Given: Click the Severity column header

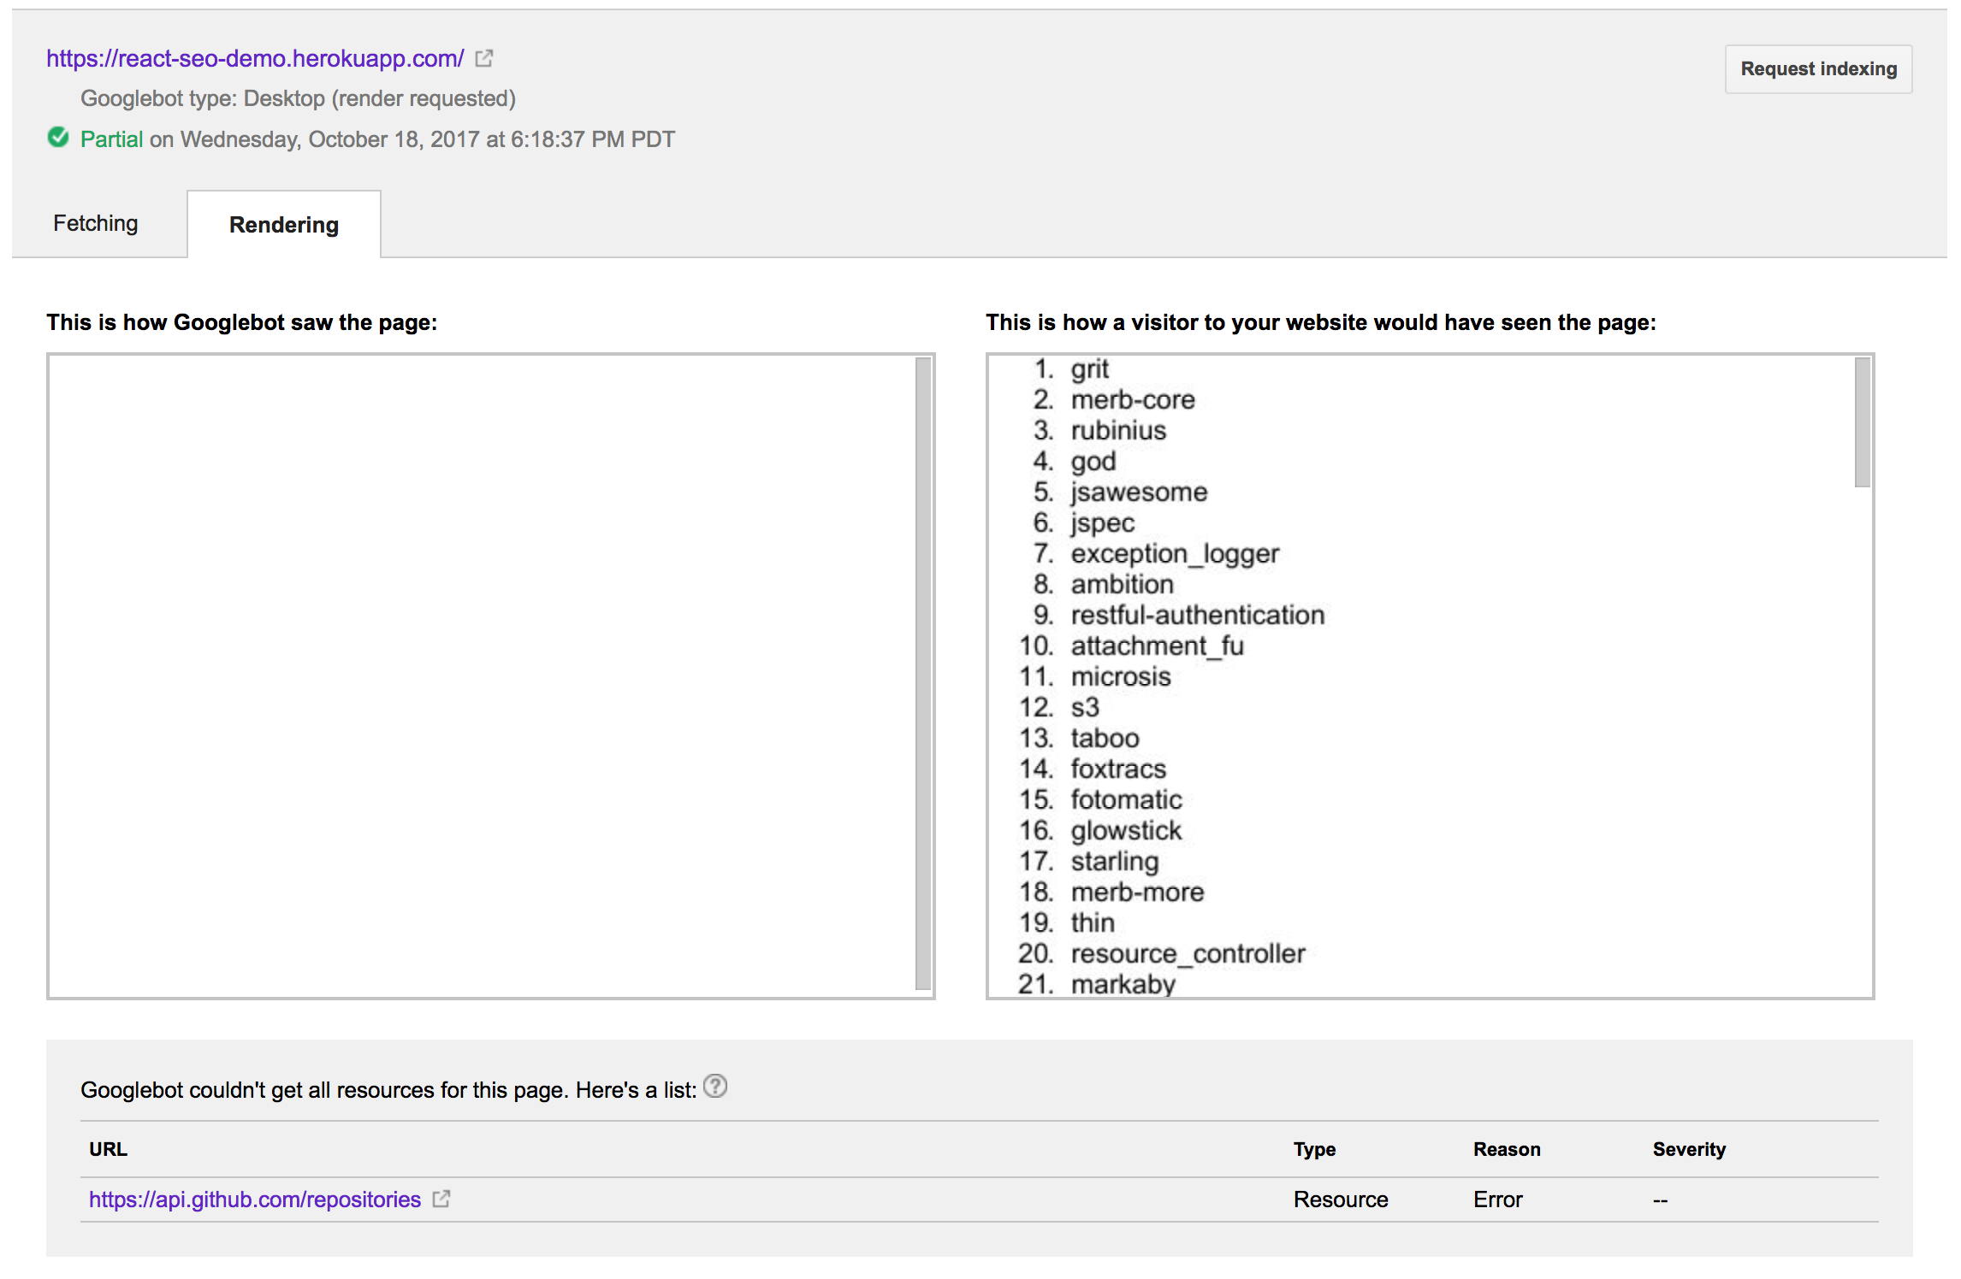Looking at the screenshot, I should [x=1688, y=1149].
